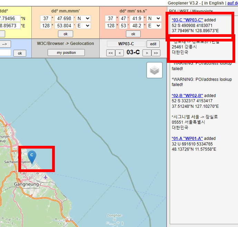Screen dimensions: 238x227
Task: Click the degrees field showing 37 in dd° mm.mmm'
Action: 46,18
